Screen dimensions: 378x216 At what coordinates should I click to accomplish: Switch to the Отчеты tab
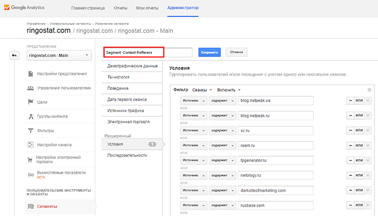[x=120, y=8]
